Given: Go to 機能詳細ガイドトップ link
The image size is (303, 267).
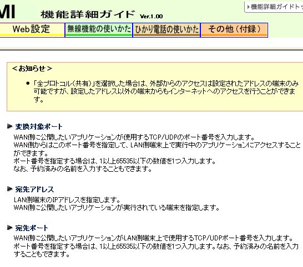Looking at the screenshot, I should tap(274, 7).
